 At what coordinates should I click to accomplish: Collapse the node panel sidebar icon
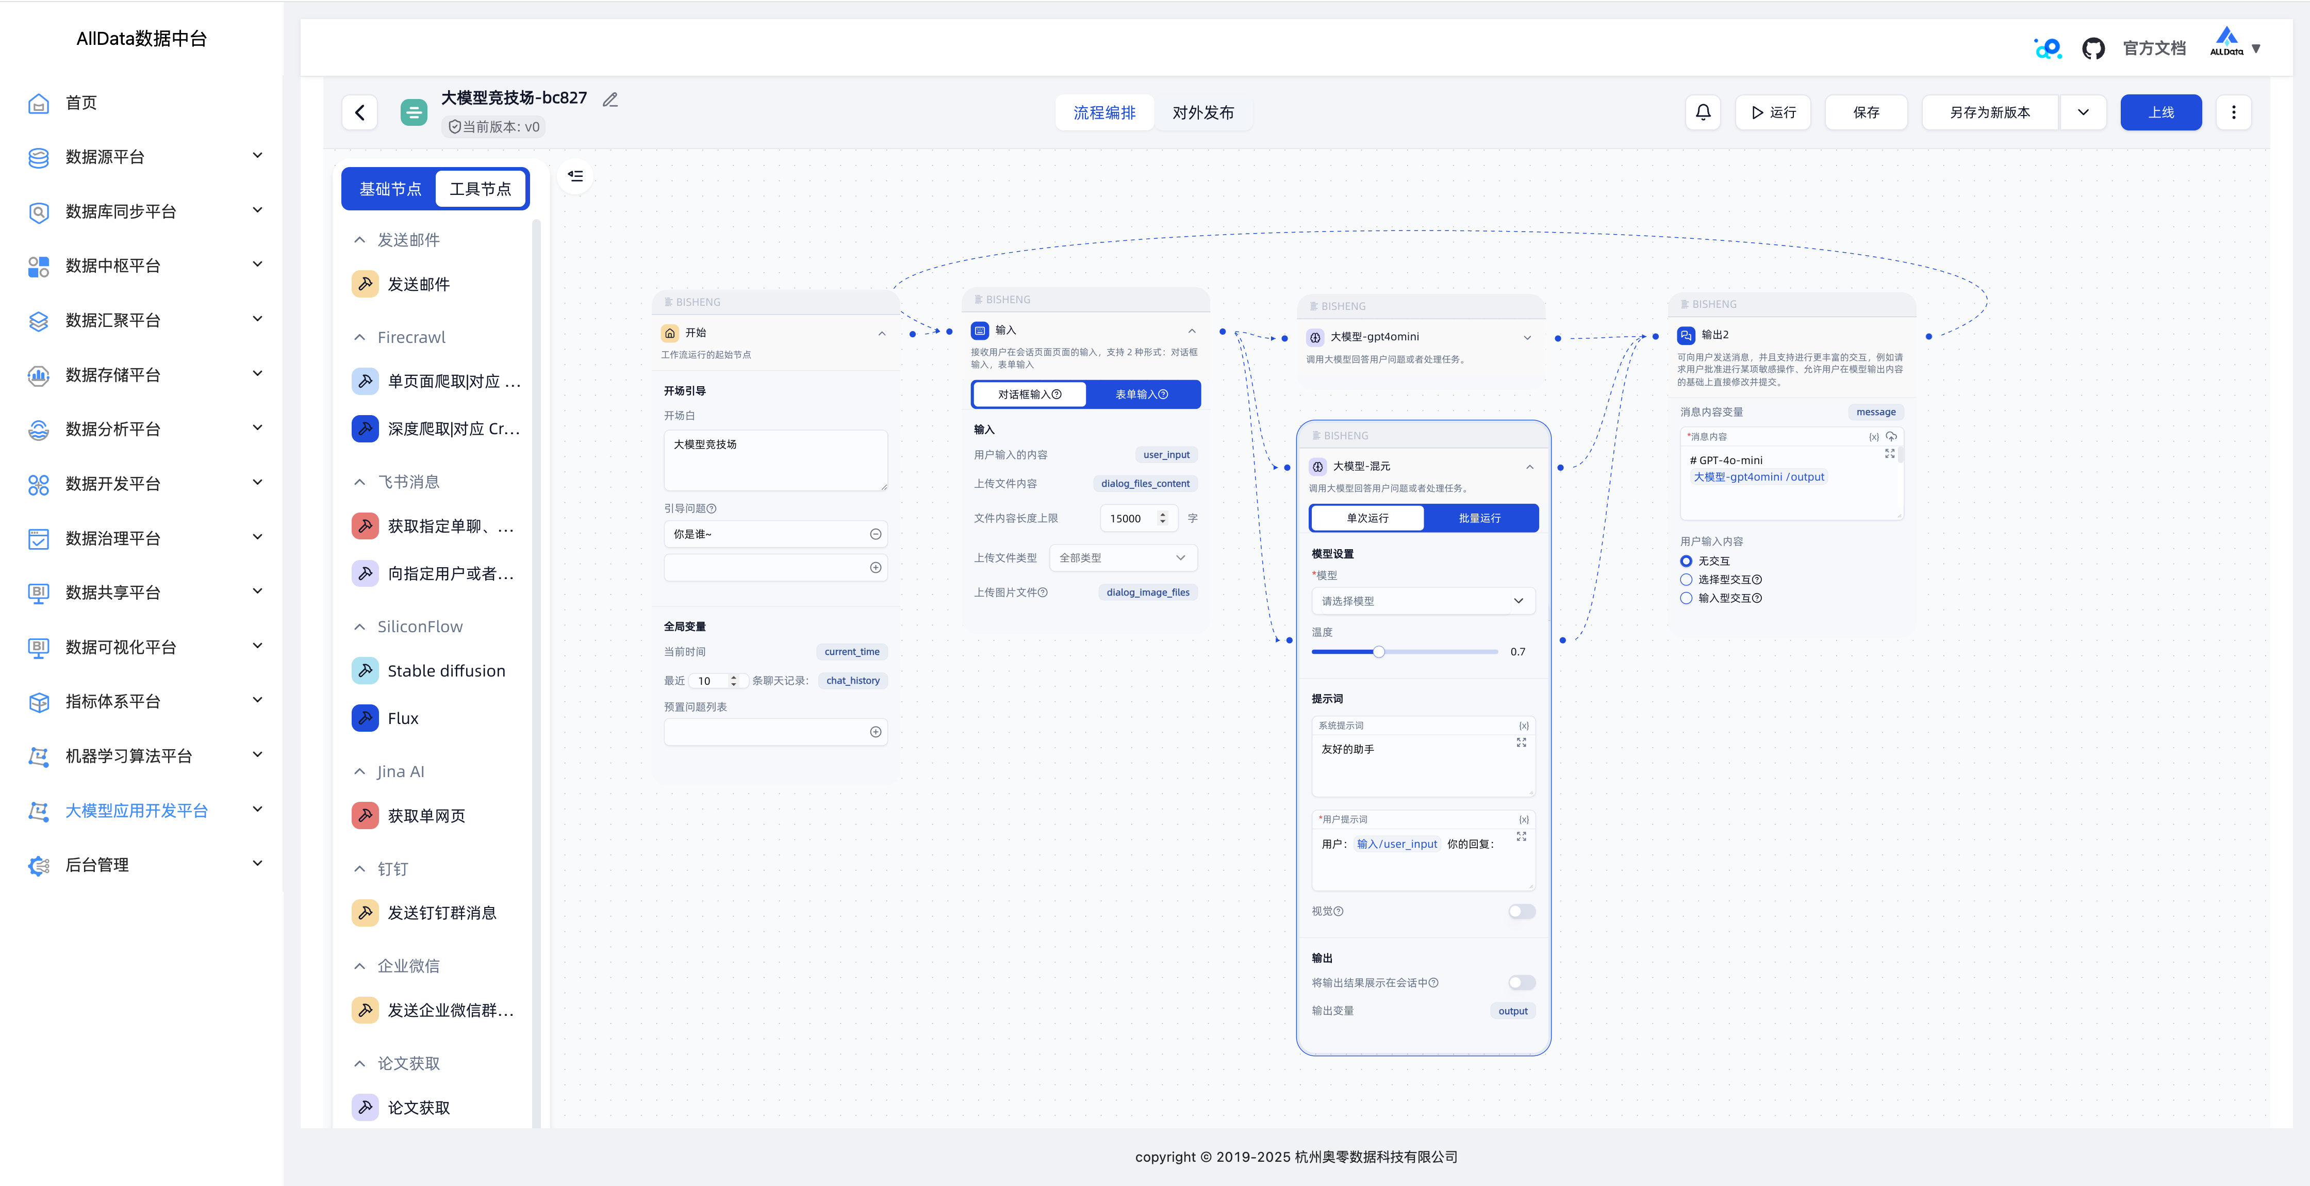click(x=576, y=176)
